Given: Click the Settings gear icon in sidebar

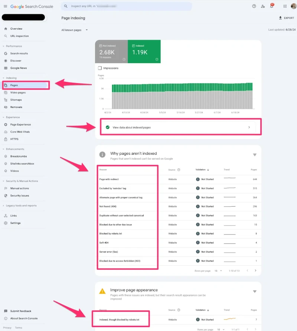Looking at the screenshot, I should [6, 223].
